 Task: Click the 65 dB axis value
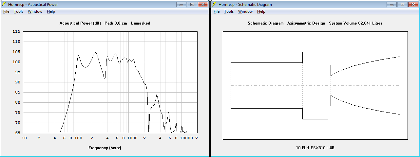(x=18, y=133)
